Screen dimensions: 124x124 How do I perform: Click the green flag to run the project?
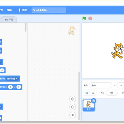84,18
